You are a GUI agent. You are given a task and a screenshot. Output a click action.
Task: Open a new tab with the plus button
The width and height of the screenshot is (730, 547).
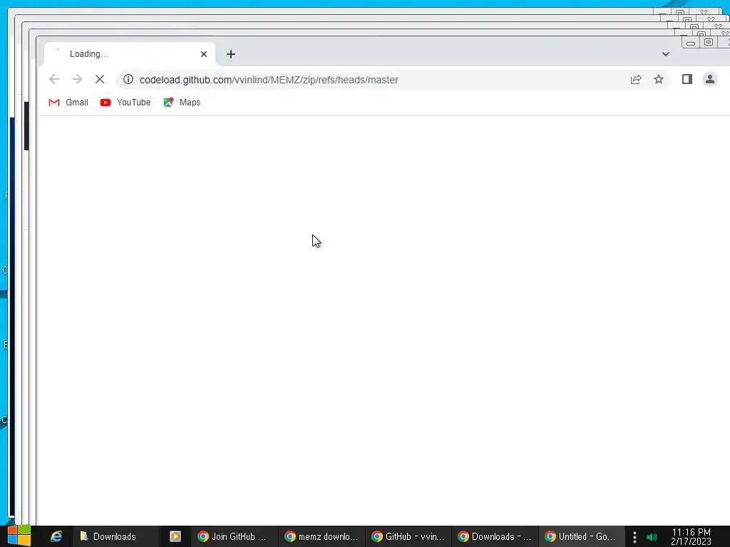tap(231, 54)
